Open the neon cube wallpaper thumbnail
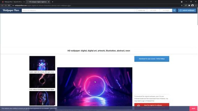 42,63
